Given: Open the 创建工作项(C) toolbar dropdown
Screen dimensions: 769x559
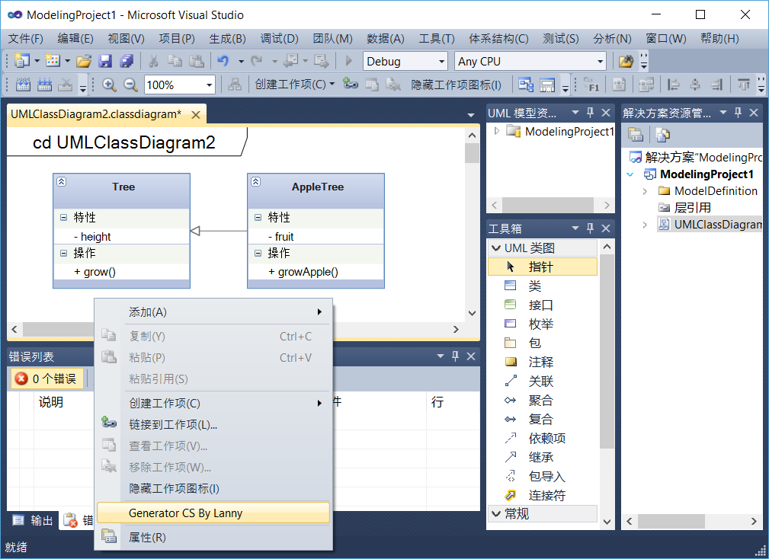Looking at the screenshot, I should pyautogui.click(x=295, y=85).
